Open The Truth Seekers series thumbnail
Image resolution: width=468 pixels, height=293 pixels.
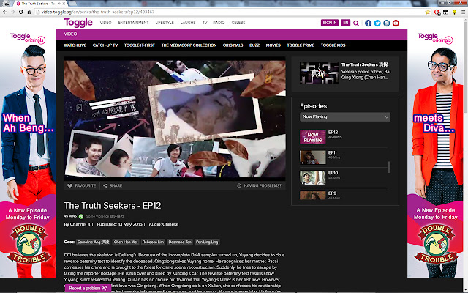click(x=319, y=73)
